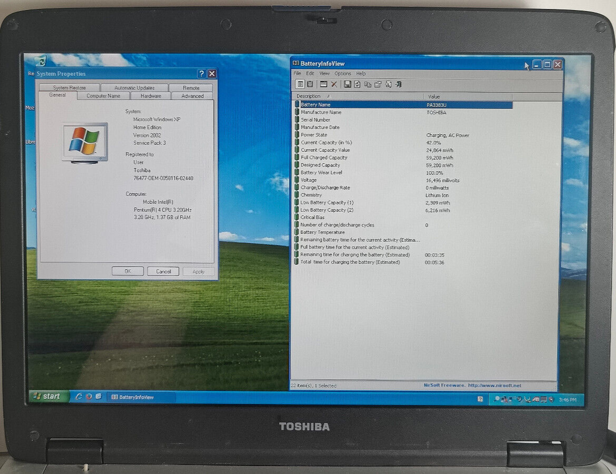Screen dimensions: 616x474
Task: Select Full battery time for current activity row
Action: pos(403,247)
